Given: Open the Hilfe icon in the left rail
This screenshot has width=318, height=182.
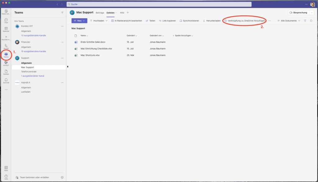Looking at the screenshot, I should [x=6, y=175].
